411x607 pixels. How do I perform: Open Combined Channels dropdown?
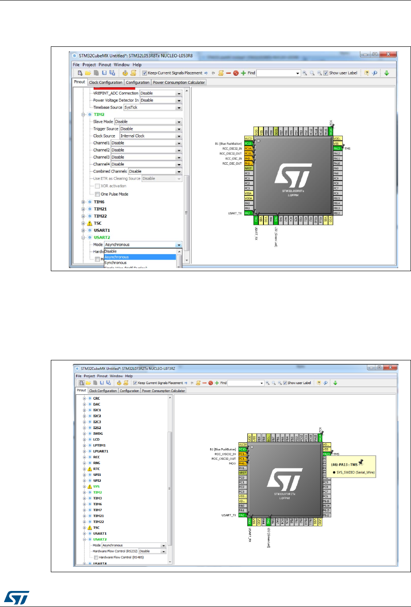pyautogui.click(x=155, y=171)
